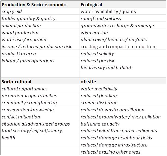
Task: Click the 'food security/self sufficiency' cell
Action: [32, 131]
